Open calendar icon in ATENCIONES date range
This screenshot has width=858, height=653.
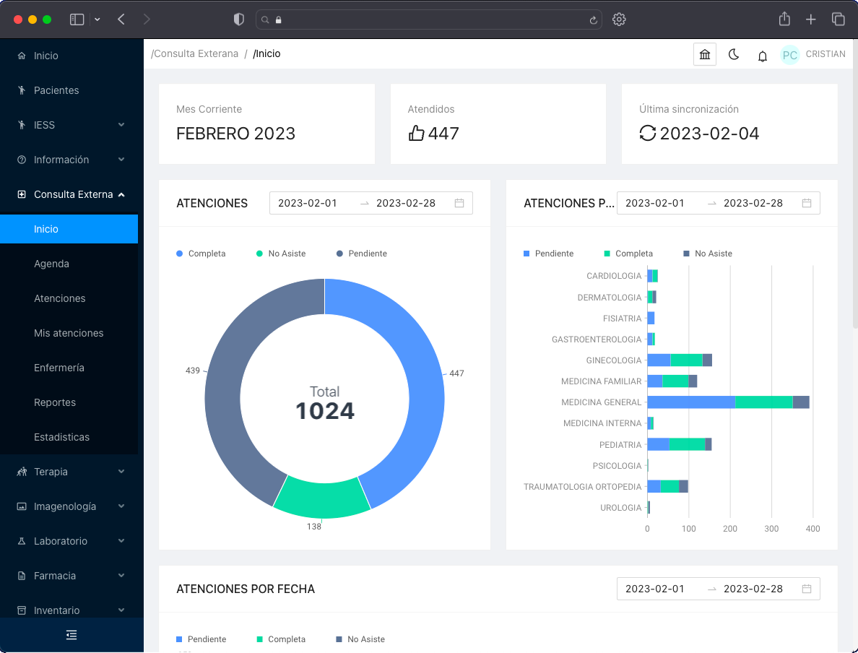pos(459,203)
